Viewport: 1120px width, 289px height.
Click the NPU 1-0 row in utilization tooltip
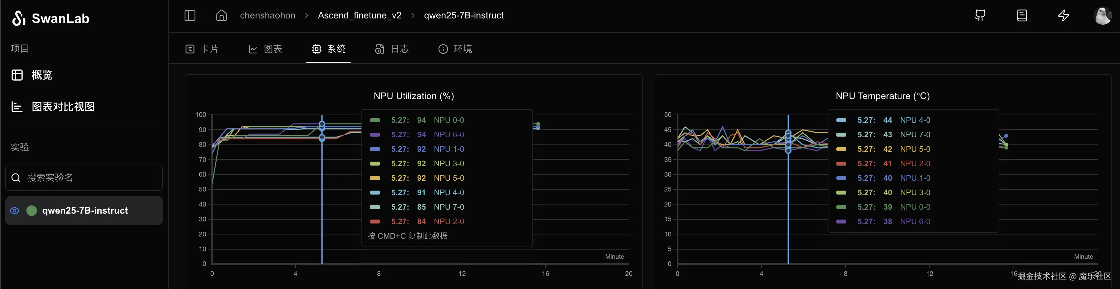[x=417, y=149]
